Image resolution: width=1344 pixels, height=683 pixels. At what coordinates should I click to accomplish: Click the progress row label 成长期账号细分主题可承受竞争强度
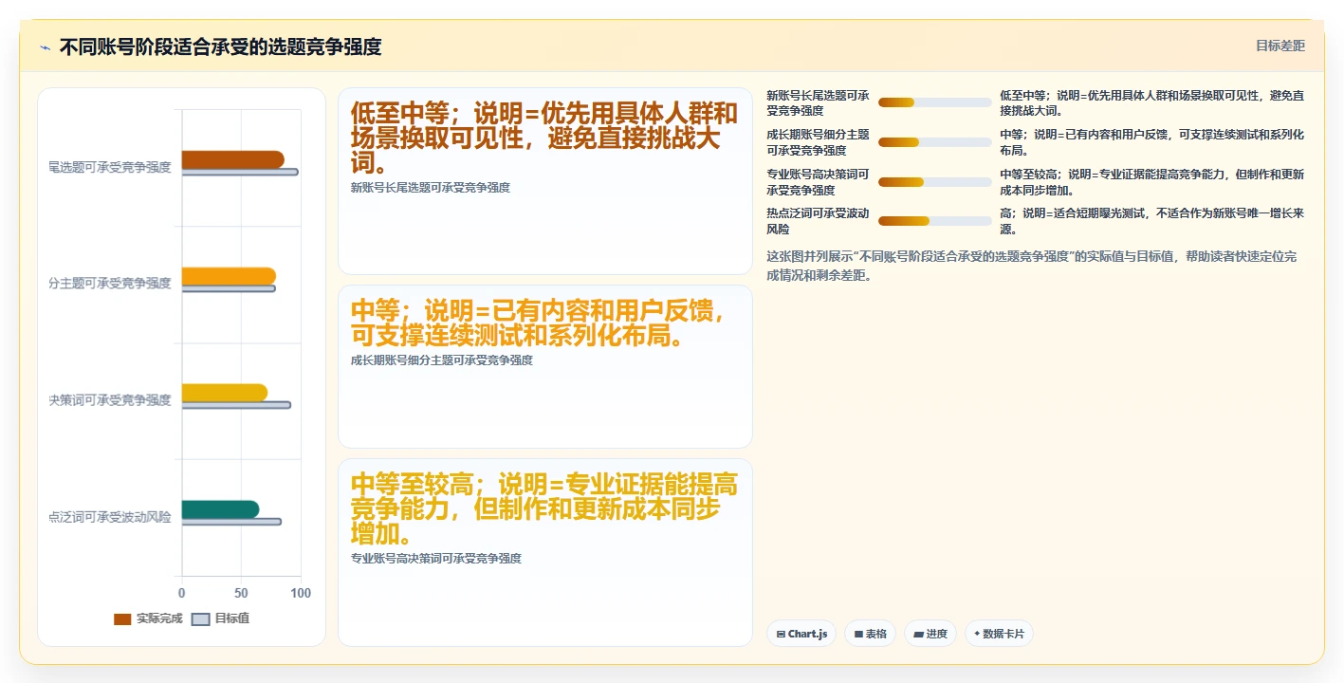818,142
